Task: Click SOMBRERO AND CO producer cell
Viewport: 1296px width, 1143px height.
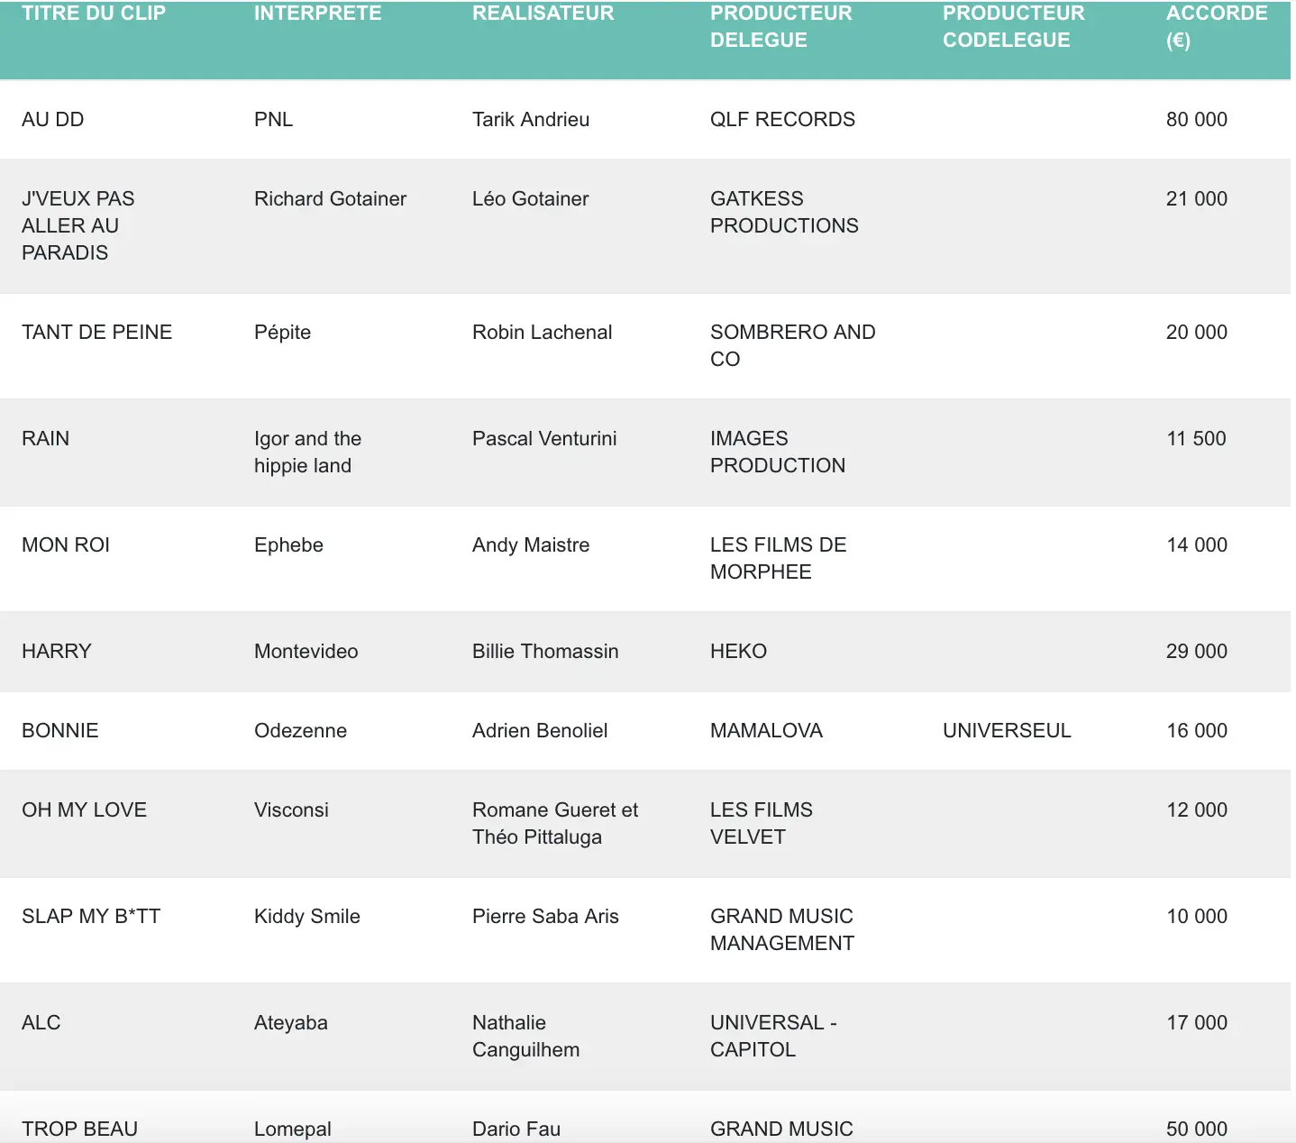Action: (792, 345)
